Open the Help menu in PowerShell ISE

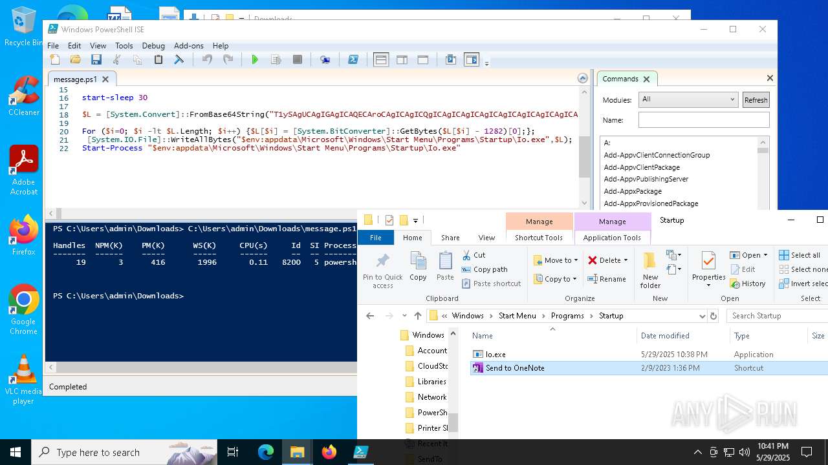pos(221,46)
